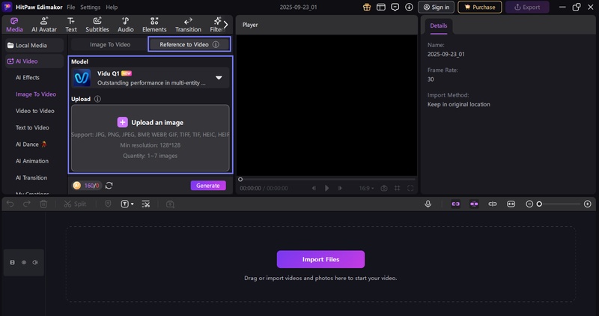Open the AI Avatar tab
Image resolution: width=599 pixels, height=316 pixels.
coord(44,25)
